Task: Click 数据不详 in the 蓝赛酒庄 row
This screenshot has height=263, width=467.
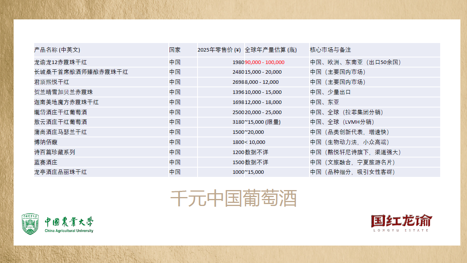Action: (x=257, y=163)
